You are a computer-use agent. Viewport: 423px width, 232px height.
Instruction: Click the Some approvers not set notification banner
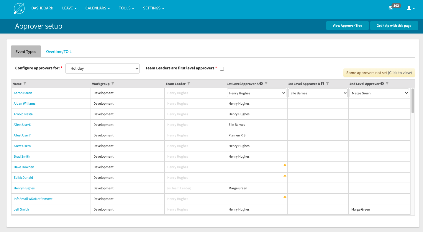point(379,73)
